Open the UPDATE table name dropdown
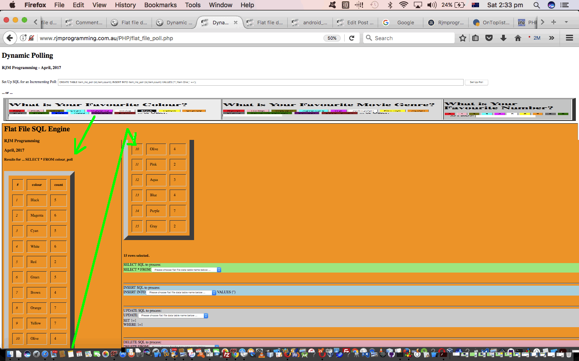This screenshot has height=361, width=579. (173, 315)
